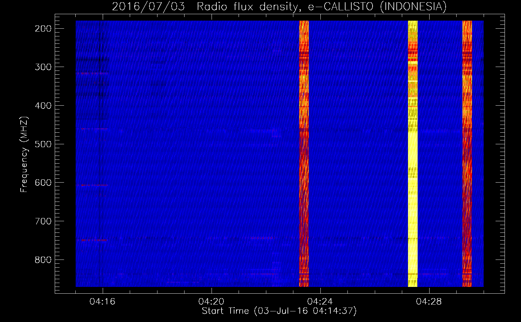Click the plot title "Radio flux density, e-CALLISTO (INDONESIA)"

click(x=321, y=6)
